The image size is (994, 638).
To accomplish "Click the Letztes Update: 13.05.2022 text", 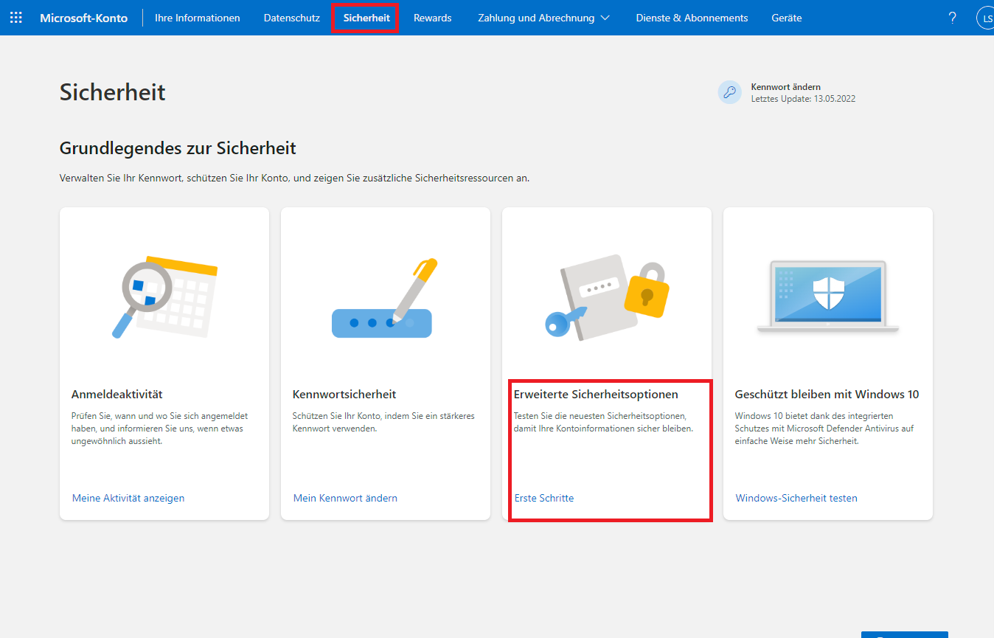I will [x=803, y=99].
